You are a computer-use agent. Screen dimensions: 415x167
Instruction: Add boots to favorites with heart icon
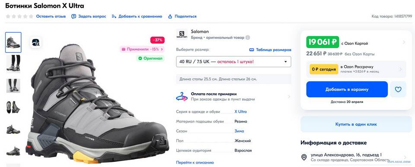click(398, 89)
